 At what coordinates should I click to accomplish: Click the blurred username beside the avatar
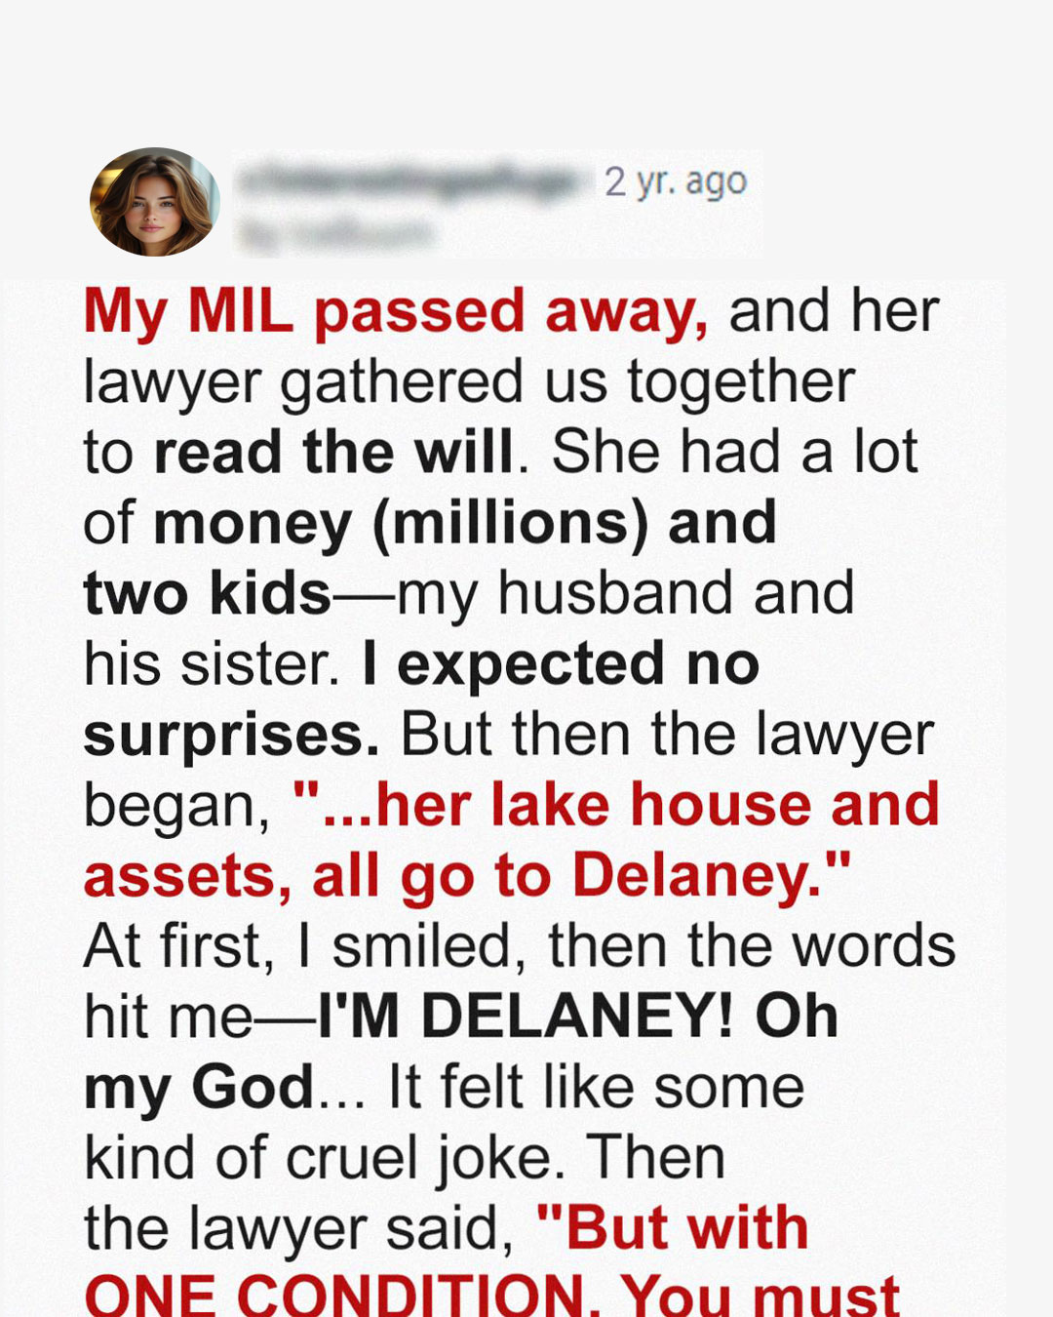pyautogui.click(x=411, y=180)
